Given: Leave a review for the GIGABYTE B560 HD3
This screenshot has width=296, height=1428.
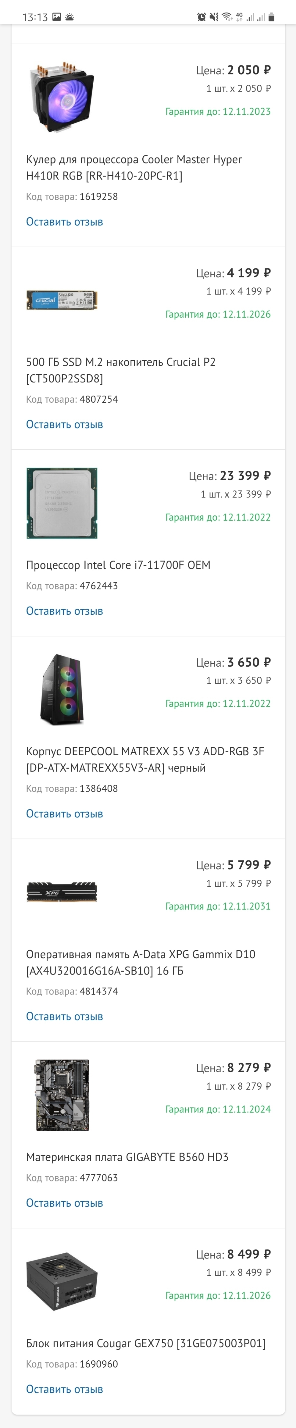Looking at the screenshot, I should [x=64, y=1203].
